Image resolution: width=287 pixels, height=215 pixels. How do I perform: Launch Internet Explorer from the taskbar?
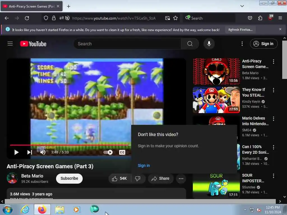pyautogui.click(x=25, y=209)
